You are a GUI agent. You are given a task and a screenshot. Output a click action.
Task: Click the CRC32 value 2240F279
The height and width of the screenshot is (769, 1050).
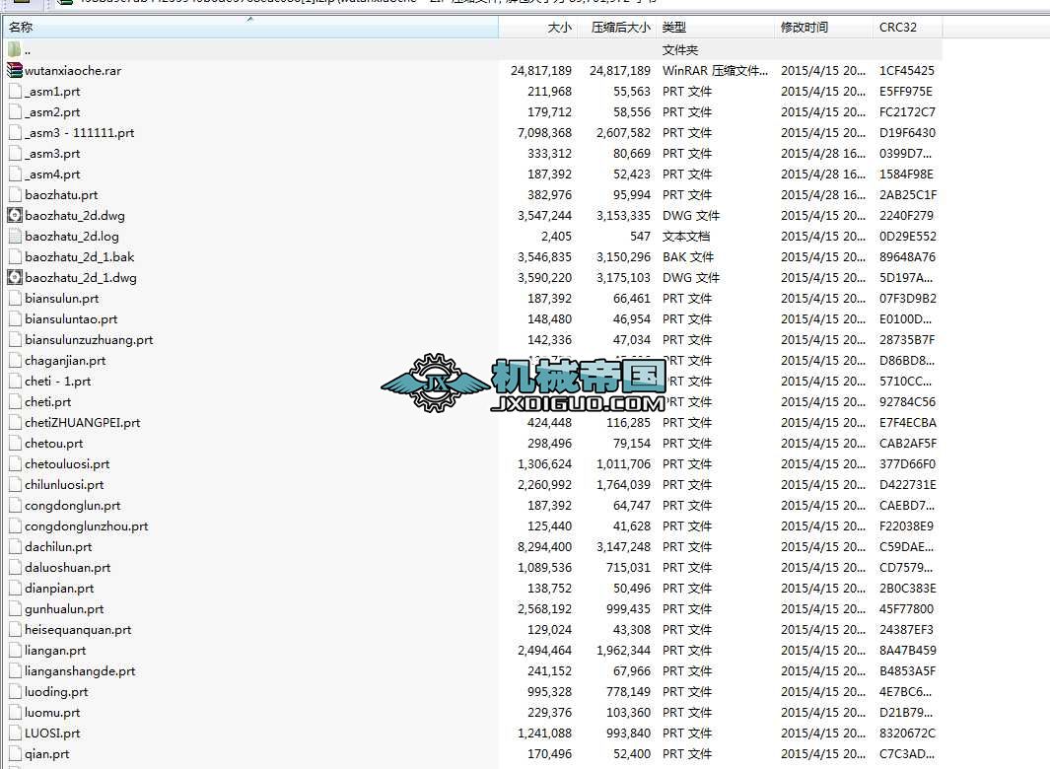pyautogui.click(x=907, y=216)
